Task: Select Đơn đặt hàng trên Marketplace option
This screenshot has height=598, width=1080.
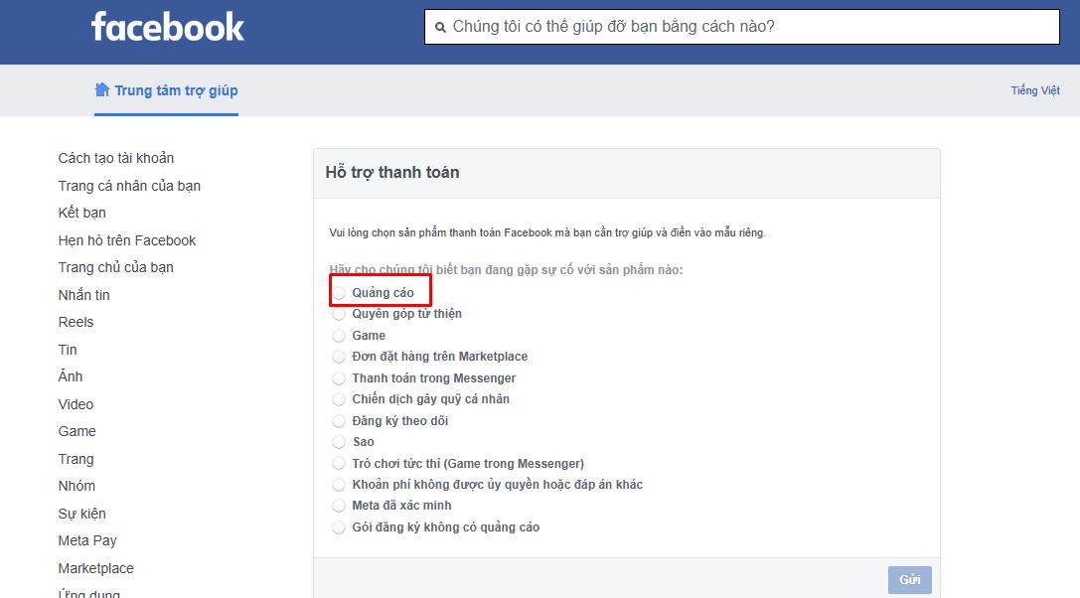Action: 338,357
